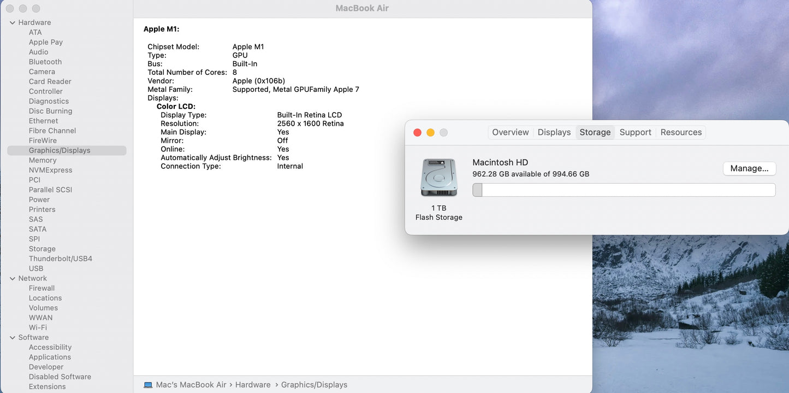789x393 pixels.
Task: Collapse the Software section disclosure triangle
Action: tap(13, 337)
